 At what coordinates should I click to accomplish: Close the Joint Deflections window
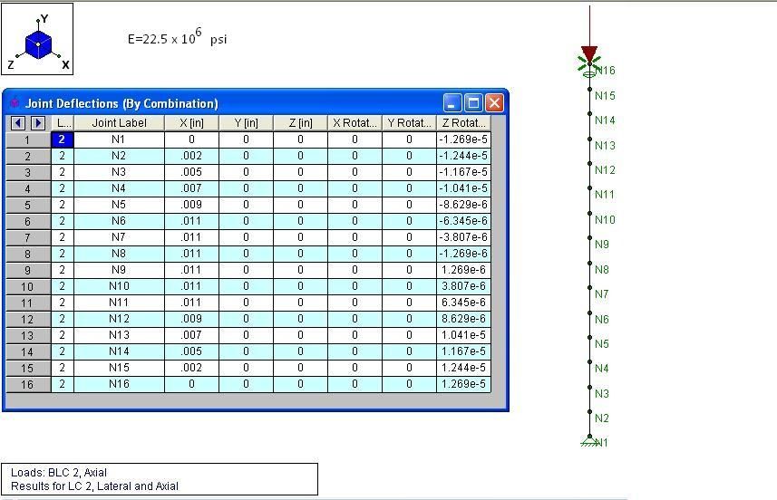[x=493, y=103]
